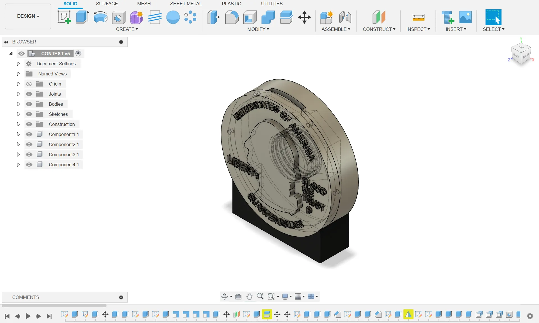Click the Fillet tool icon
Image resolution: width=539 pixels, height=323 pixels.
(x=232, y=17)
